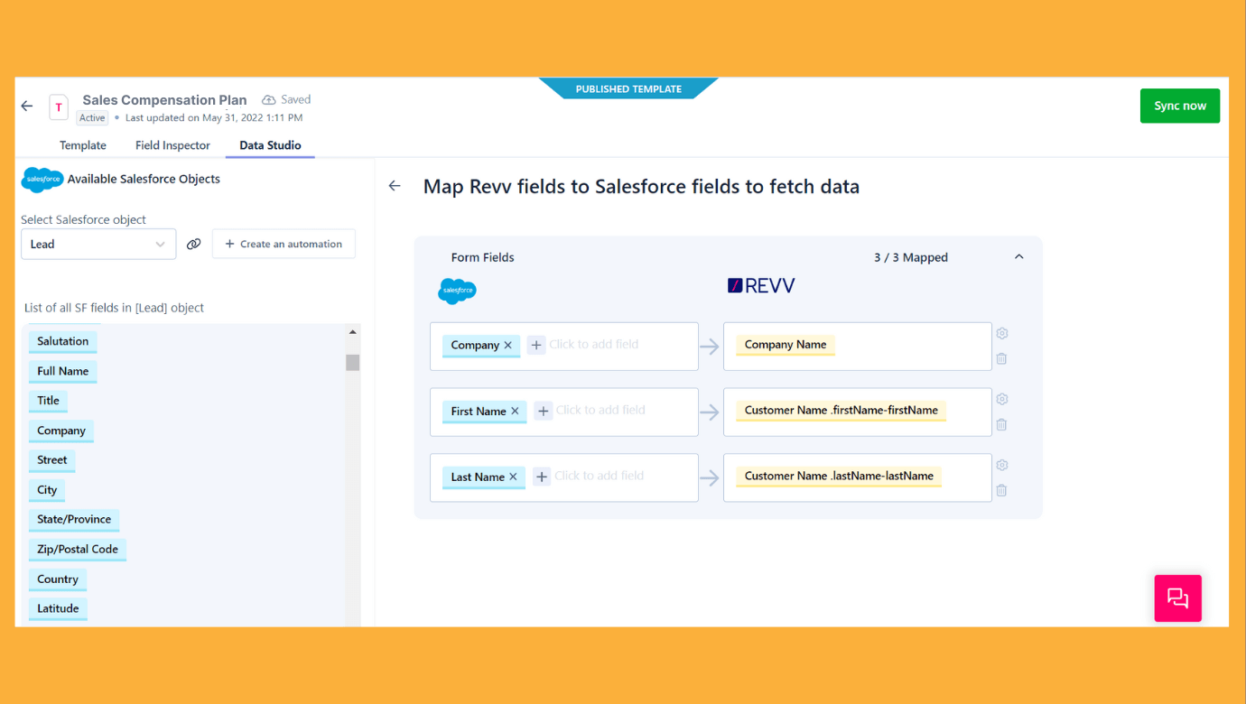The height and width of the screenshot is (704, 1246).
Task: Select the City field chip
Action: pos(47,490)
